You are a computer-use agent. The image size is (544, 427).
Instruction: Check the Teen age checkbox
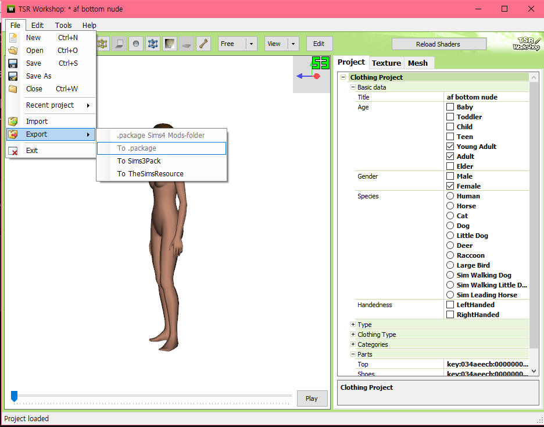[450, 137]
